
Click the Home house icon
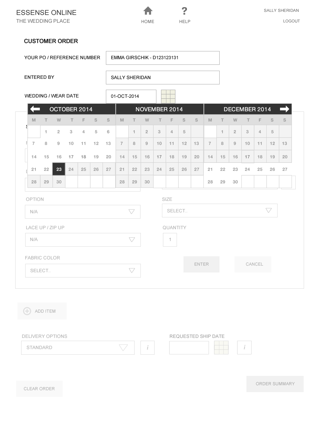pos(148,11)
